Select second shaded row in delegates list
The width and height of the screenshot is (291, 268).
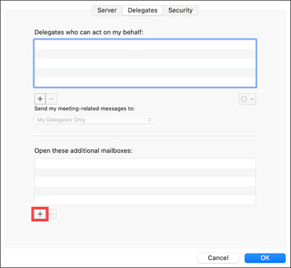click(x=145, y=54)
